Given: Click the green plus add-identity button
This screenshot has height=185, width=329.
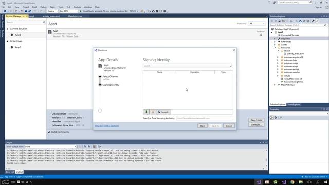Looking at the screenshot, I should pyautogui.click(x=146, y=112).
